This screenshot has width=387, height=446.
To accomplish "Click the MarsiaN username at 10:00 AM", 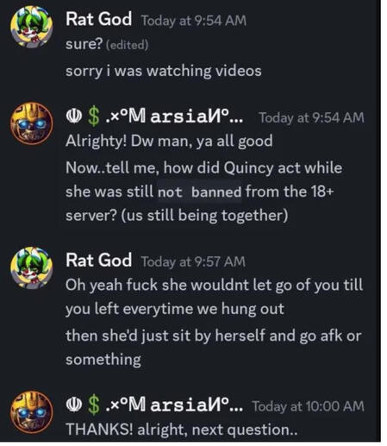I will (x=154, y=405).
